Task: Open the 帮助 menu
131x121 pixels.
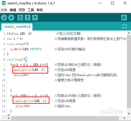Action: pos(40,10)
